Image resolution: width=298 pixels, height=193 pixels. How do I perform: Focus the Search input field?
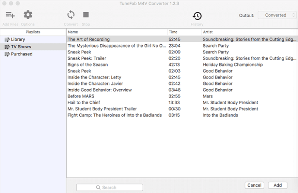tap(110, 187)
